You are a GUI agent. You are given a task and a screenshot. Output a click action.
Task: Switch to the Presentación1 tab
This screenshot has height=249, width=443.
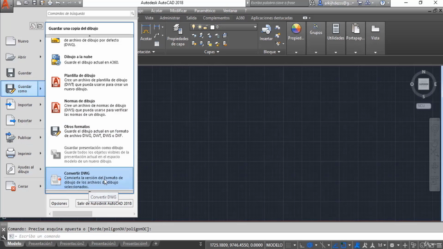coord(40,243)
